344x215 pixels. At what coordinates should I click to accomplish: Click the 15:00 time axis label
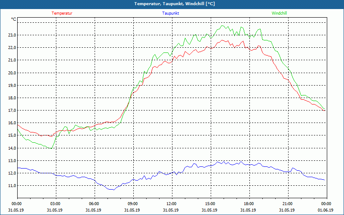coord(210,204)
